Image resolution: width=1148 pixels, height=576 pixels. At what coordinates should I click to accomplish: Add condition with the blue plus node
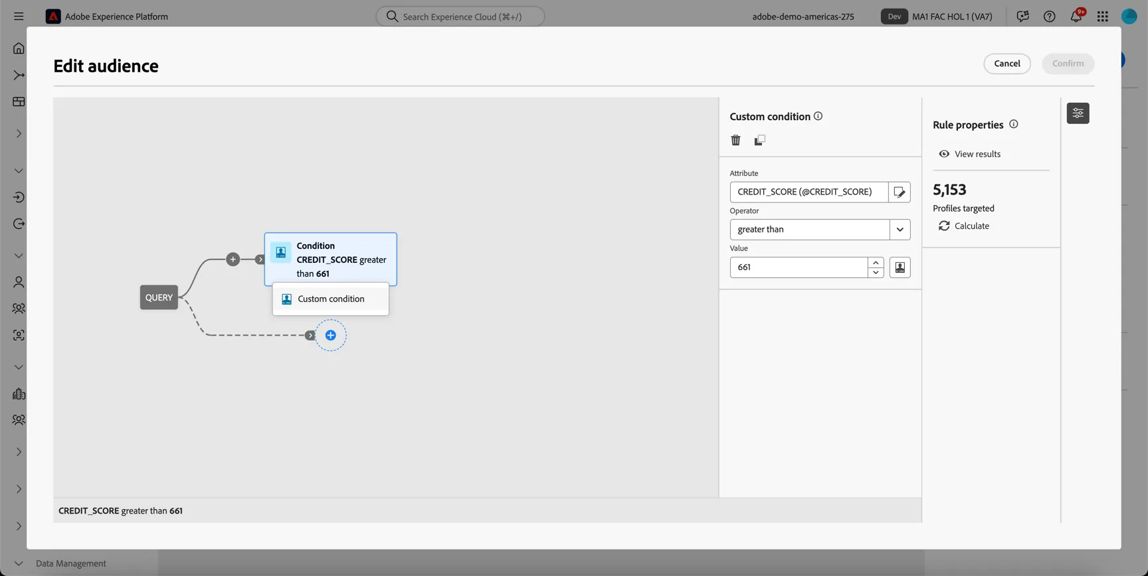331,335
